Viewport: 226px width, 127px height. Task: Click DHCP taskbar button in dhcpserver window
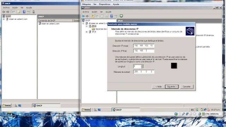[126, 110]
